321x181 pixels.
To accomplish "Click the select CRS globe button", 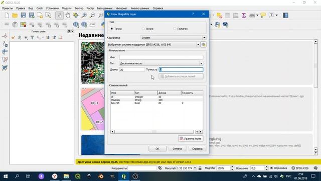I will click(203, 45).
